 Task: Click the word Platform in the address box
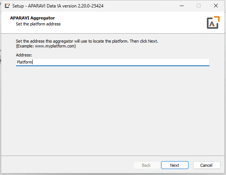click(x=24, y=62)
